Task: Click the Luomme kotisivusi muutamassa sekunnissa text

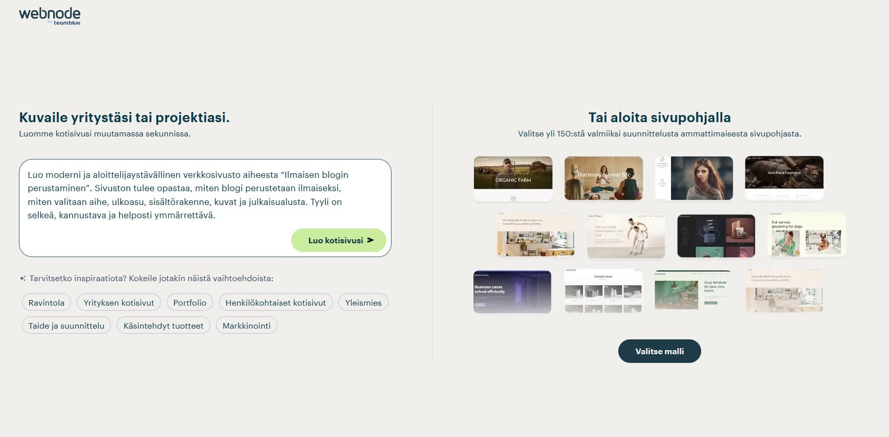Action: tap(105, 134)
